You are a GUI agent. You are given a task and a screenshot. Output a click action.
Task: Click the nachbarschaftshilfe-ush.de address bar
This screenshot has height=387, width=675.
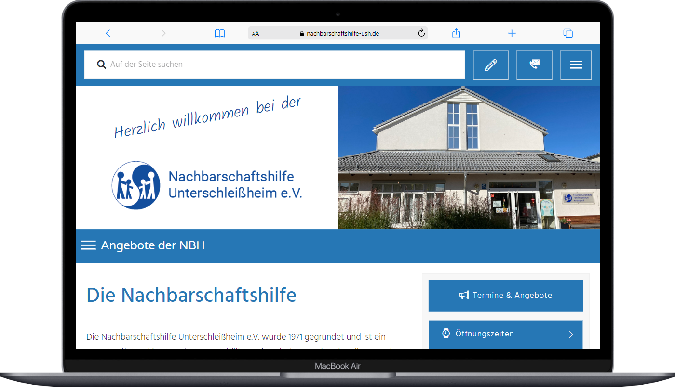[x=338, y=33]
